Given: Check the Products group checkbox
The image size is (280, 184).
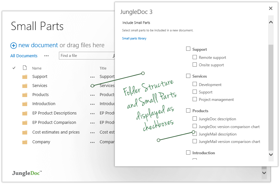Looking at the screenshot, I should (188, 111).
